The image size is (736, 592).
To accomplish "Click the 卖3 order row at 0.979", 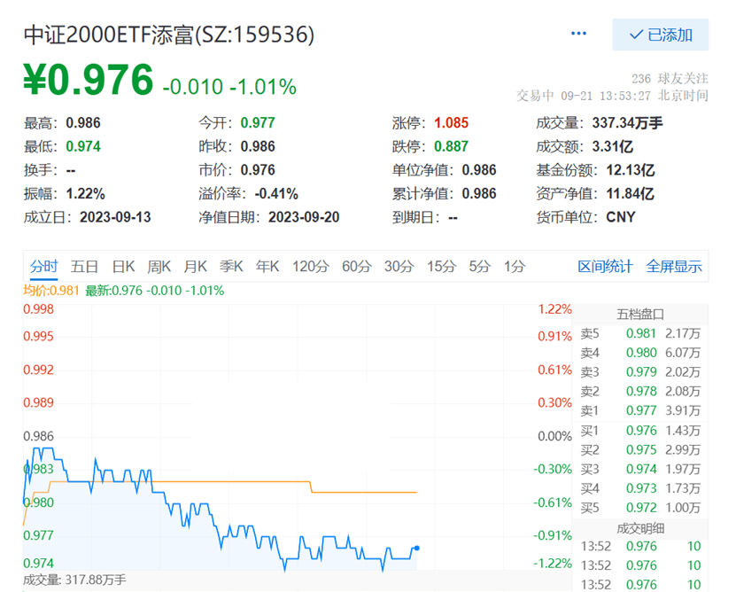I will coord(640,372).
